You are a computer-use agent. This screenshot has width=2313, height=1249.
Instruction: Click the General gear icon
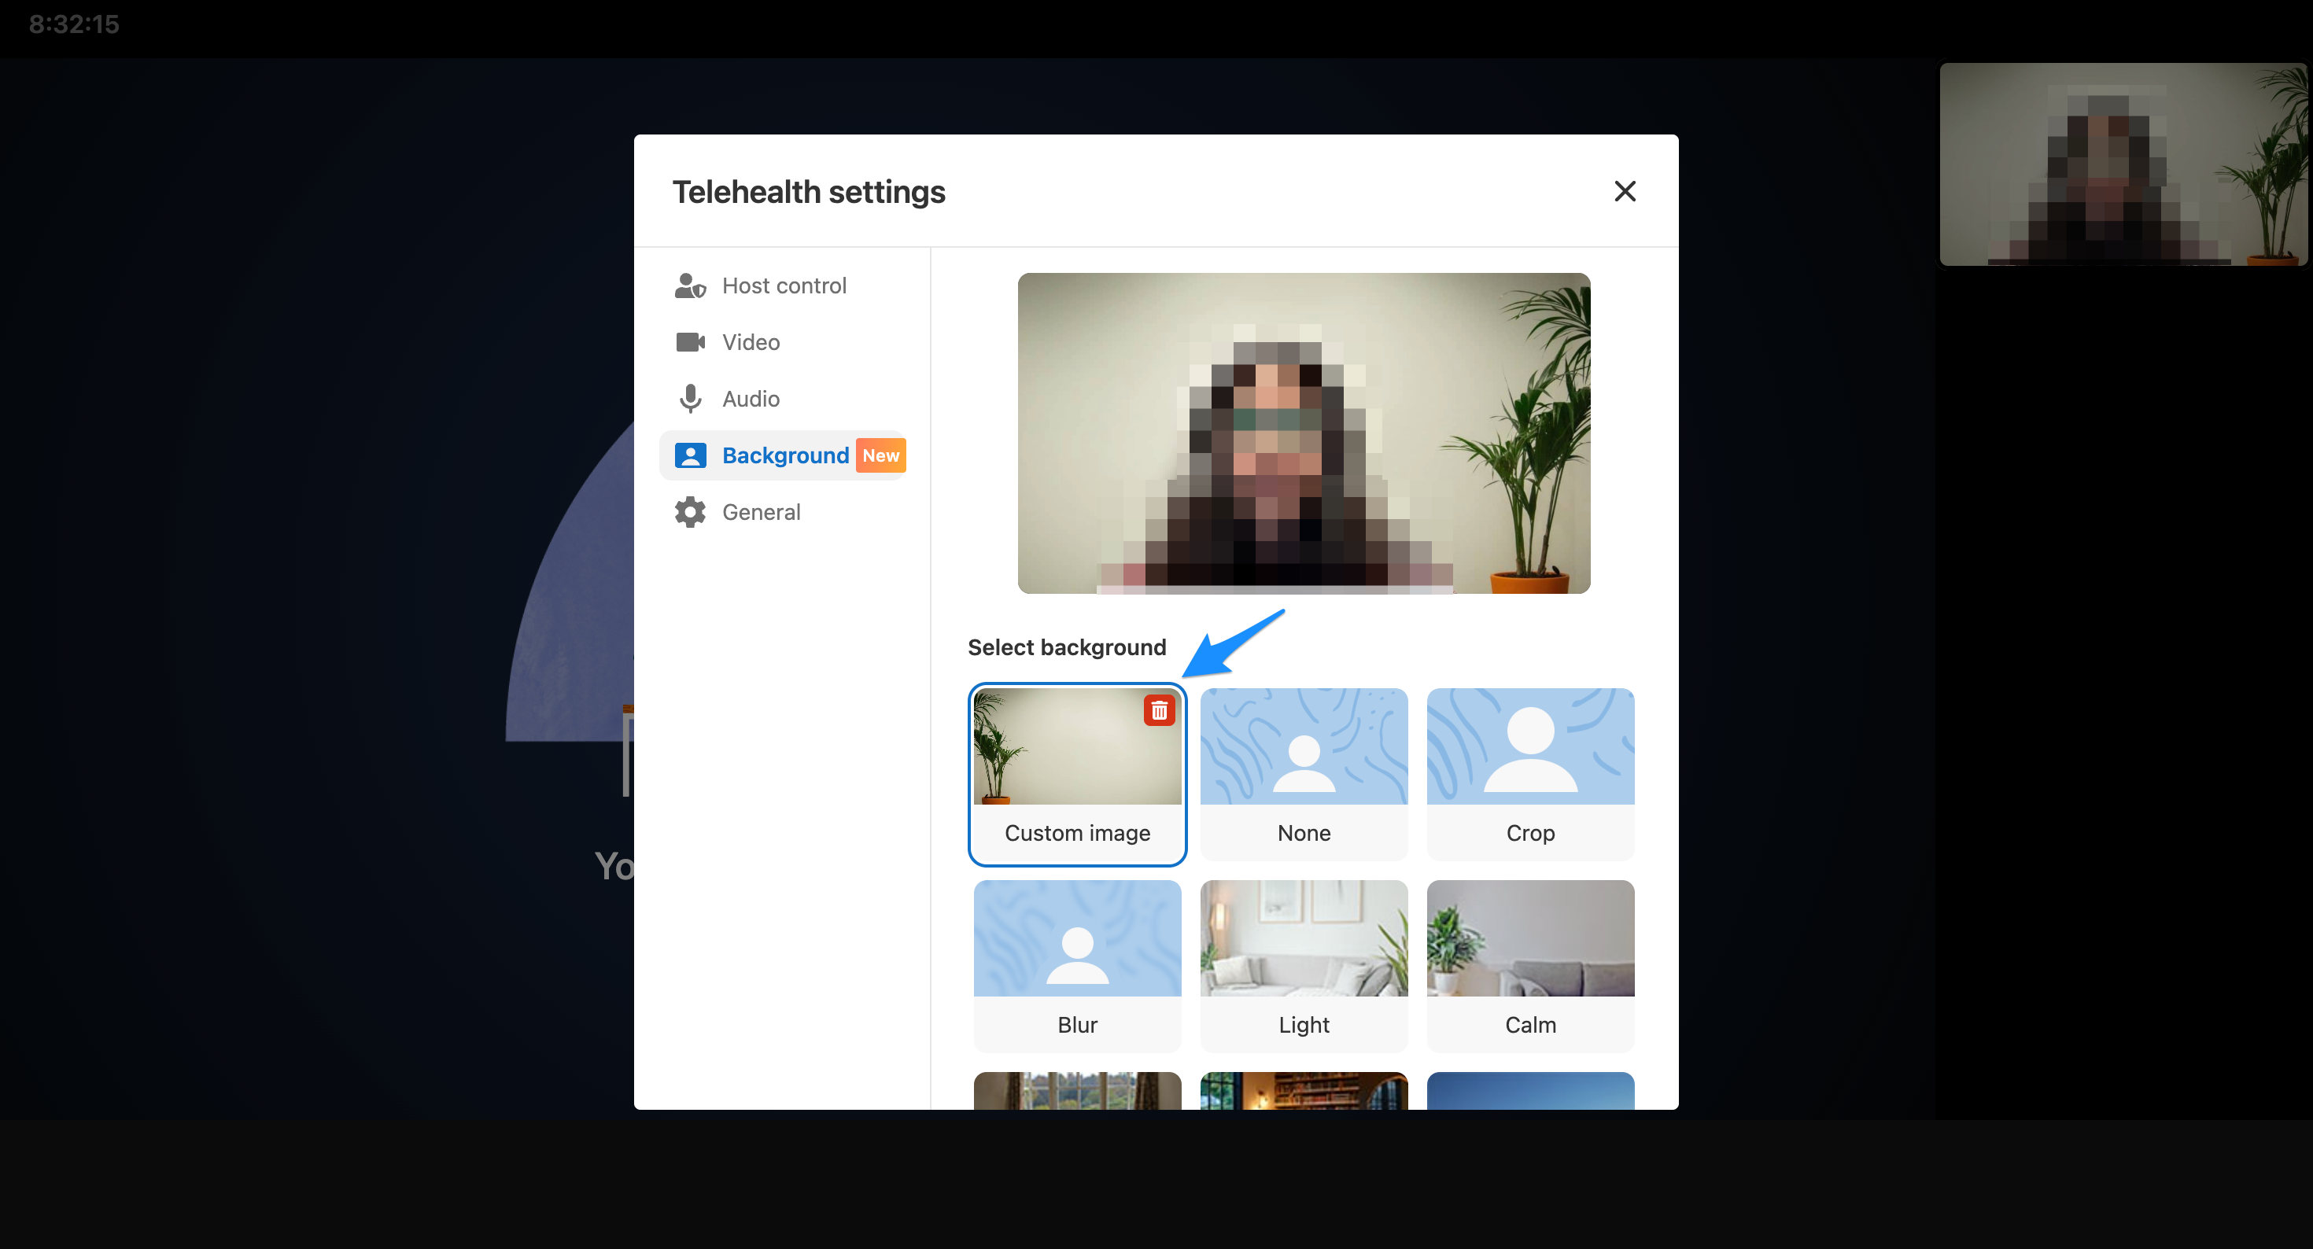point(690,512)
